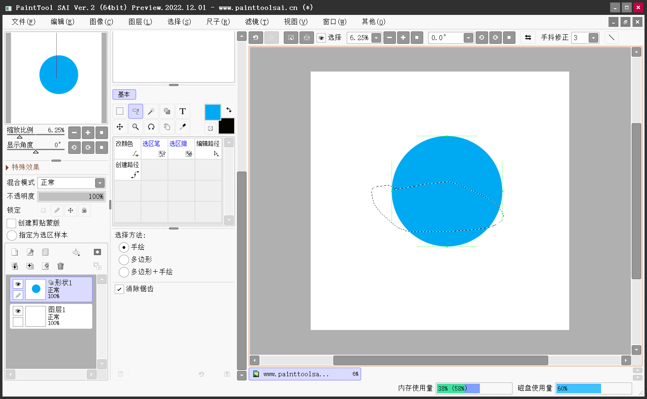Toggle lock-all padlock icon
Image resolution: width=647 pixels, height=399 pixels.
[x=84, y=210]
